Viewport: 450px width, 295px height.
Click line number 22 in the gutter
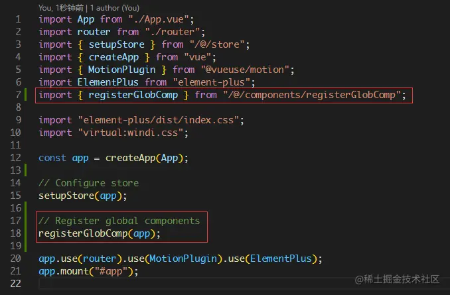click(x=15, y=284)
